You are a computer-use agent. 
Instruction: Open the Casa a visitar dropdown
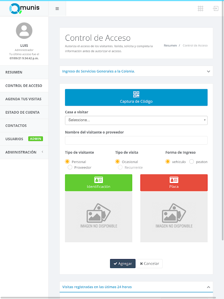click(136, 120)
